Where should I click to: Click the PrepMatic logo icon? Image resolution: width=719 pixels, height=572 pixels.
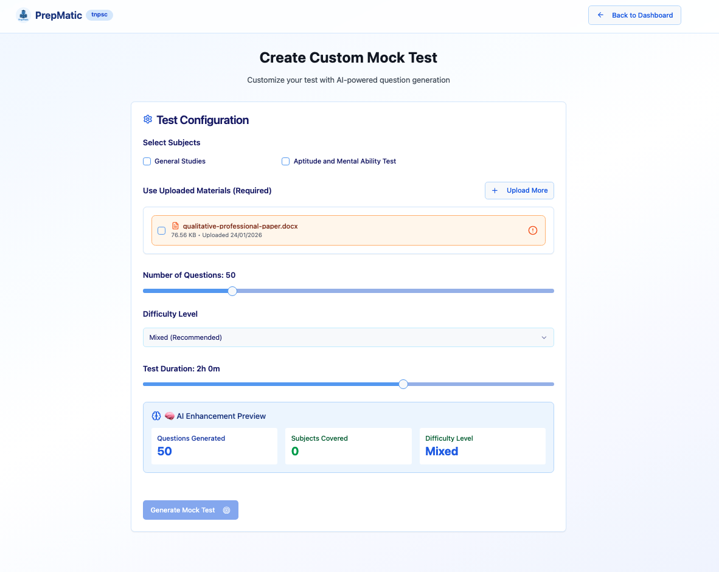pyautogui.click(x=23, y=15)
